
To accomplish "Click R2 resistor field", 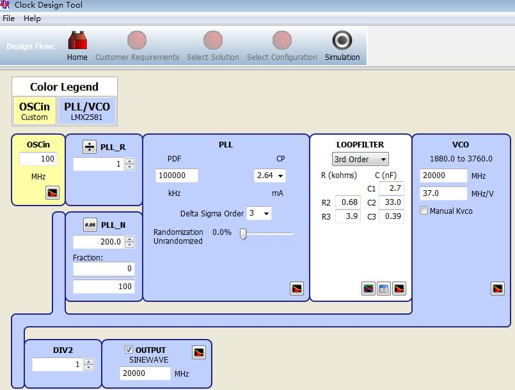I will coord(348,202).
